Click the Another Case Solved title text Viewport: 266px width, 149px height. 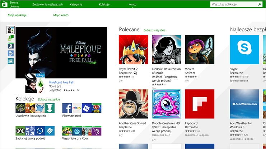click(132, 123)
